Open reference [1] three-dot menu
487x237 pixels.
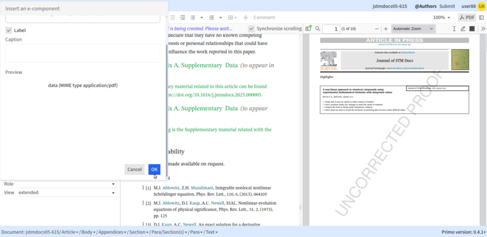coord(143,188)
